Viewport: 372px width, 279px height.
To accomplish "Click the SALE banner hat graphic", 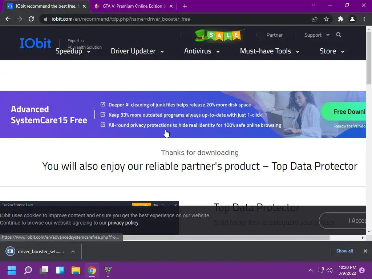I will [201, 36].
